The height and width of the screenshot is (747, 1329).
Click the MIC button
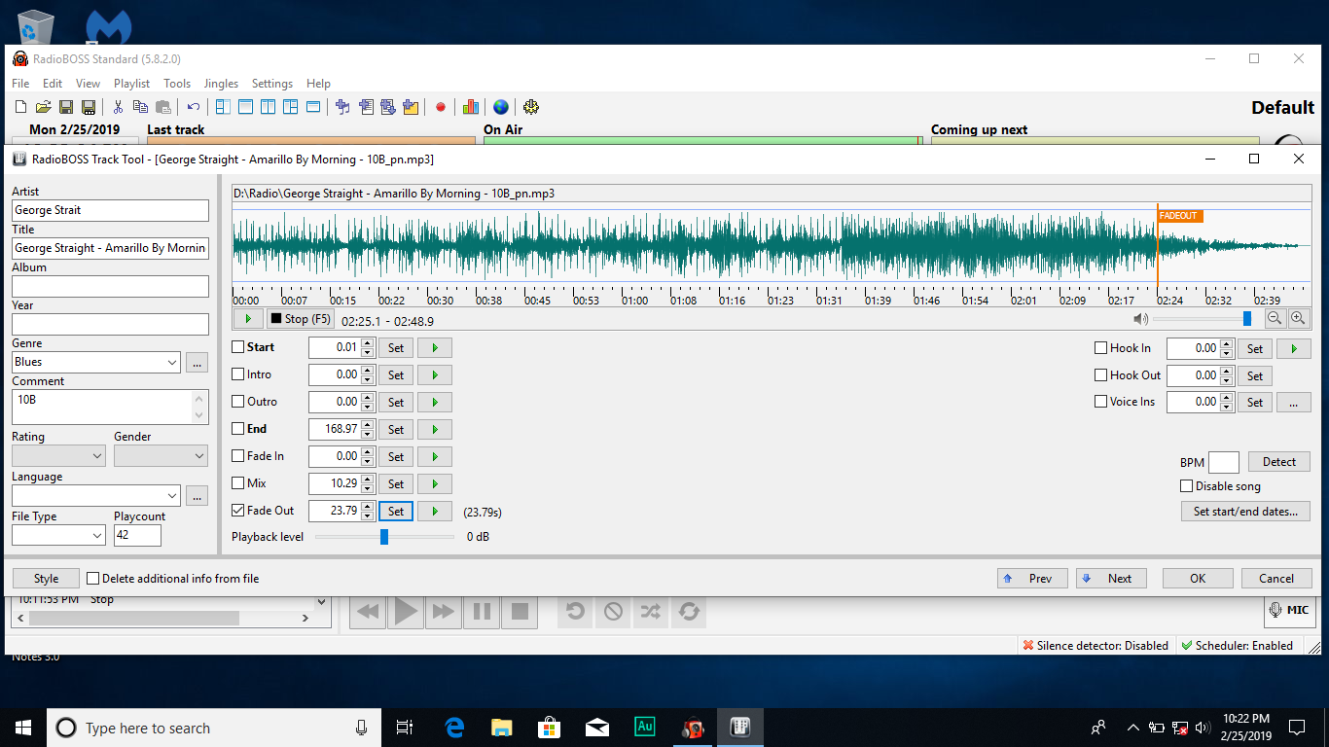tap(1290, 610)
